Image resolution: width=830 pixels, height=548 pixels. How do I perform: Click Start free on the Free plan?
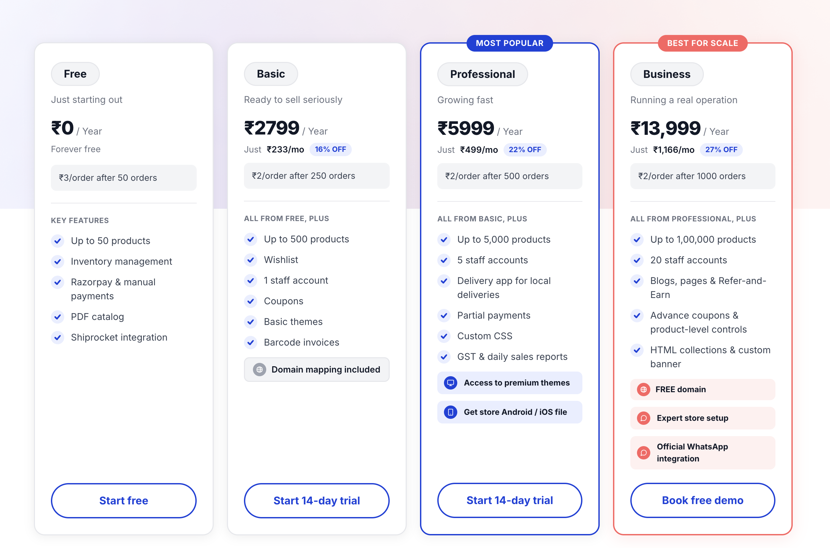point(124,500)
